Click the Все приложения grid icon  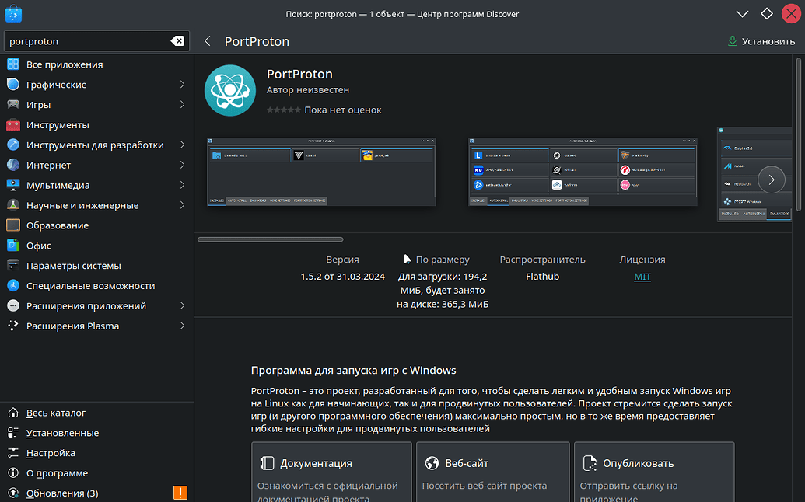13,64
